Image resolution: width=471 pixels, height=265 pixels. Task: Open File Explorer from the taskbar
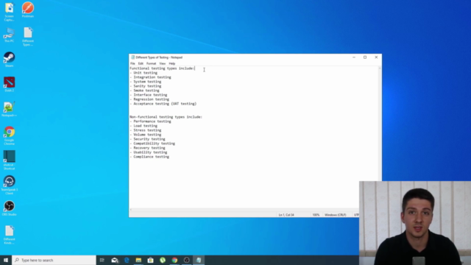click(138, 260)
